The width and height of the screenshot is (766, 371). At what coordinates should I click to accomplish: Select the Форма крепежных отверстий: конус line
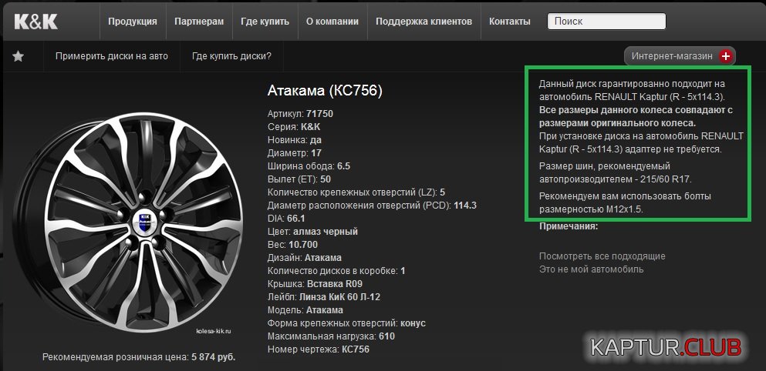point(347,323)
